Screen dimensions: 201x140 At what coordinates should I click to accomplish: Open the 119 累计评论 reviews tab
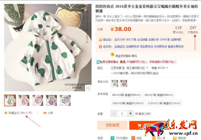click(178, 30)
